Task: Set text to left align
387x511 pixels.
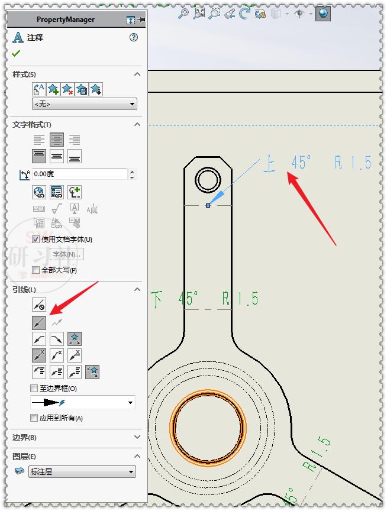Action: point(39,140)
